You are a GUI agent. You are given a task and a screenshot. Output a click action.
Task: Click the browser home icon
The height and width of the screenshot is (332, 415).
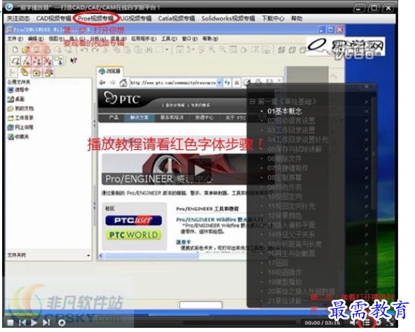pos(123,83)
